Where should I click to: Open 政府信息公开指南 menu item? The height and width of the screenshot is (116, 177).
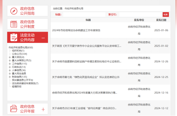[27, 11]
